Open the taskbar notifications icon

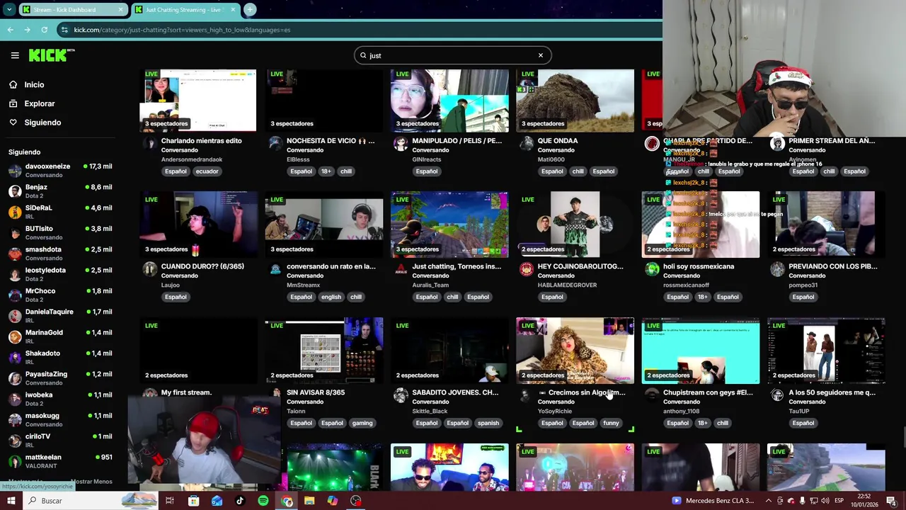(x=890, y=501)
